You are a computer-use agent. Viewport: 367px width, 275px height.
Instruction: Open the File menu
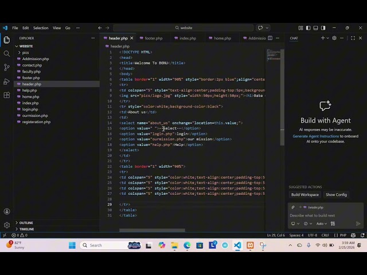[15, 28]
